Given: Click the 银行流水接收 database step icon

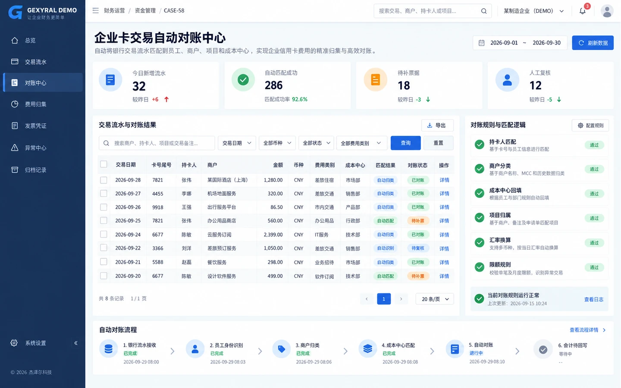Looking at the screenshot, I should pyautogui.click(x=109, y=349).
